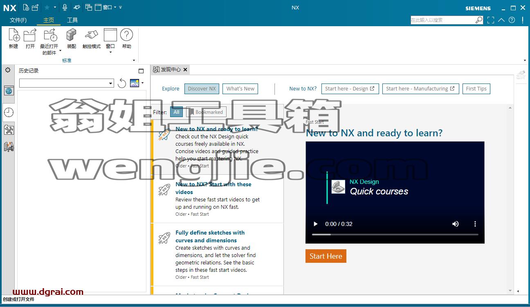Click the orange Start Here button
This screenshot has width=530, height=307.
click(x=326, y=256)
